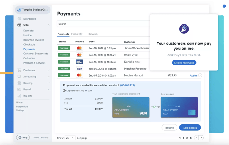Image resolution: width=229 pixels, height=145 pixels.
Task: Click the Method column header
Action: pos(80,42)
